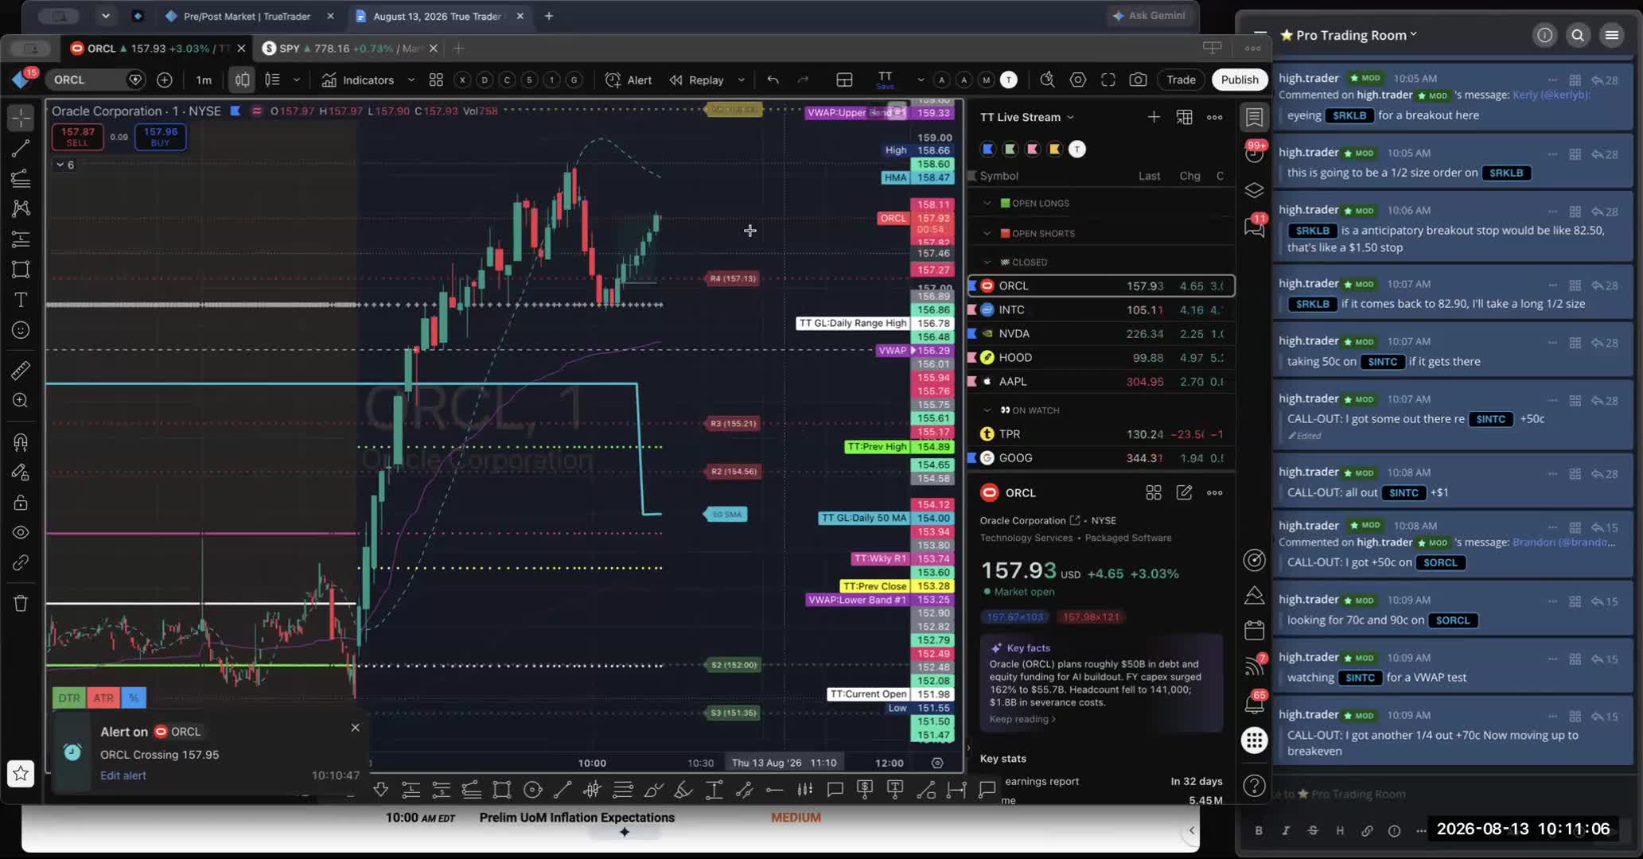Image resolution: width=1643 pixels, height=859 pixels.
Task: Click the 157.96 BUY button
Action: [160, 137]
